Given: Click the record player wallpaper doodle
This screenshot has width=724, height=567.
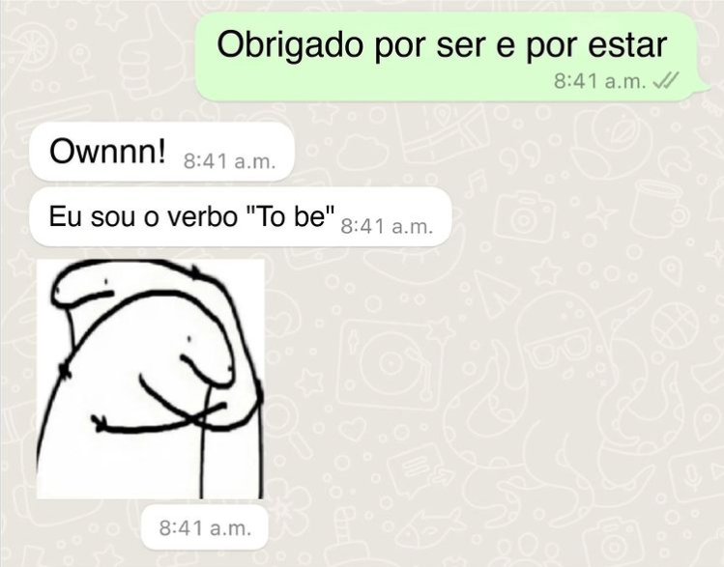Looking at the screenshot, I should [391, 362].
